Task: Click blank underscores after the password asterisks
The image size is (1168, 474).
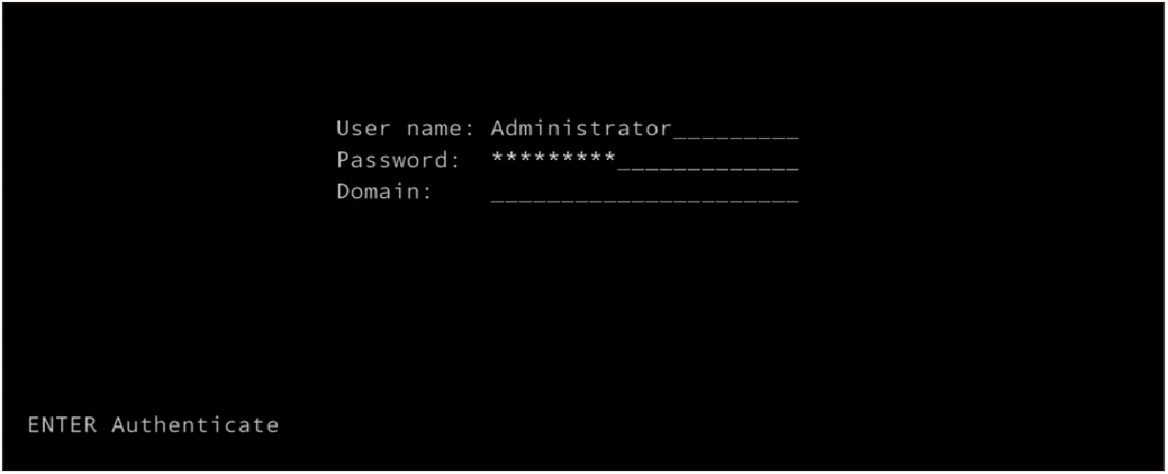Action: coord(708,165)
